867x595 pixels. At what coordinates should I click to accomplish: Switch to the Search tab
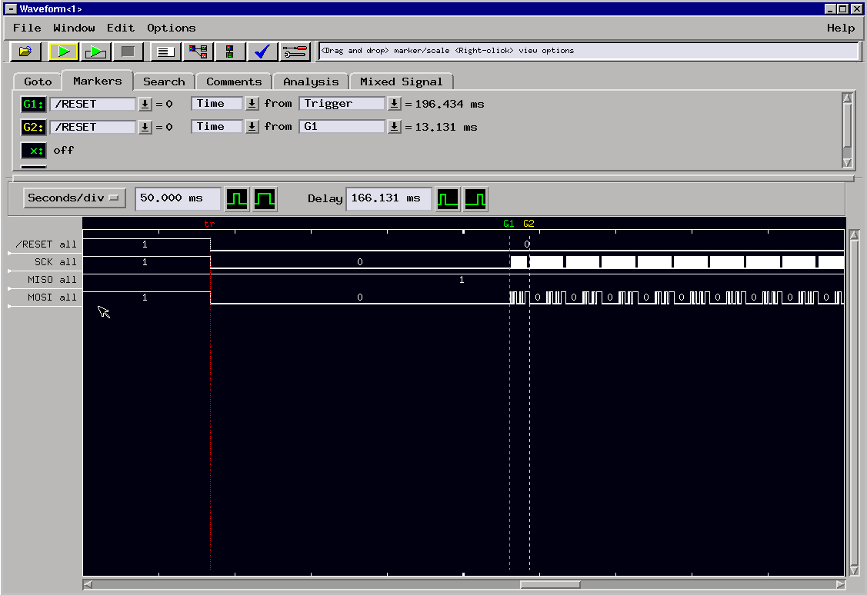164,81
